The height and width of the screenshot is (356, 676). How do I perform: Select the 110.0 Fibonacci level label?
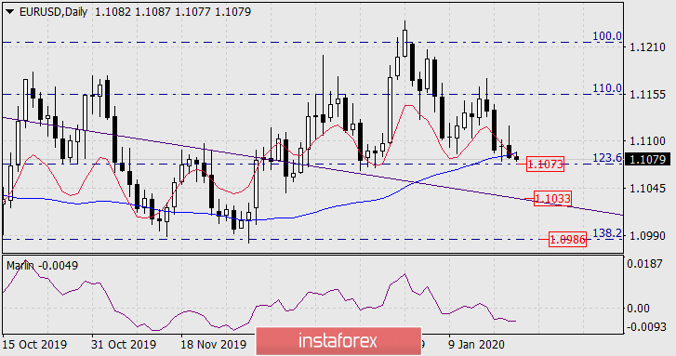pos(607,88)
